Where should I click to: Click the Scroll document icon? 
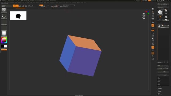coord(153,14)
